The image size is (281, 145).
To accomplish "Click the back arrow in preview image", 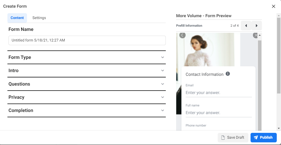I will click(x=182, y=35).
